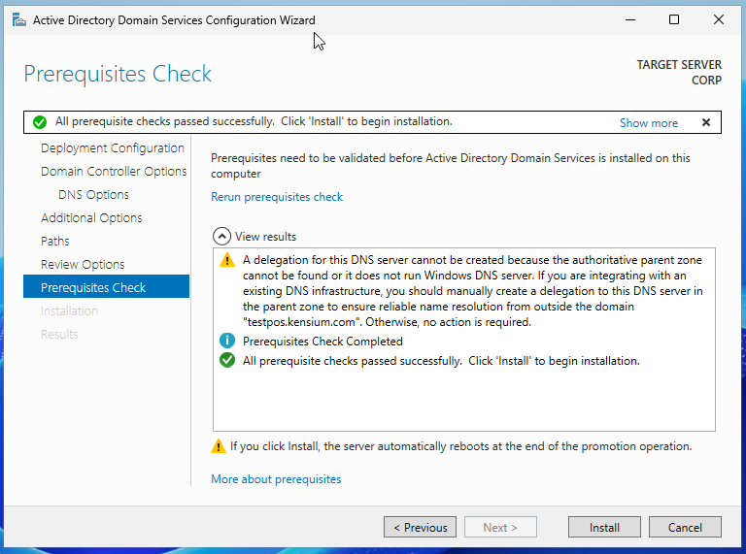
Task: Switch to Paths step
Action: tap(54, 241)
